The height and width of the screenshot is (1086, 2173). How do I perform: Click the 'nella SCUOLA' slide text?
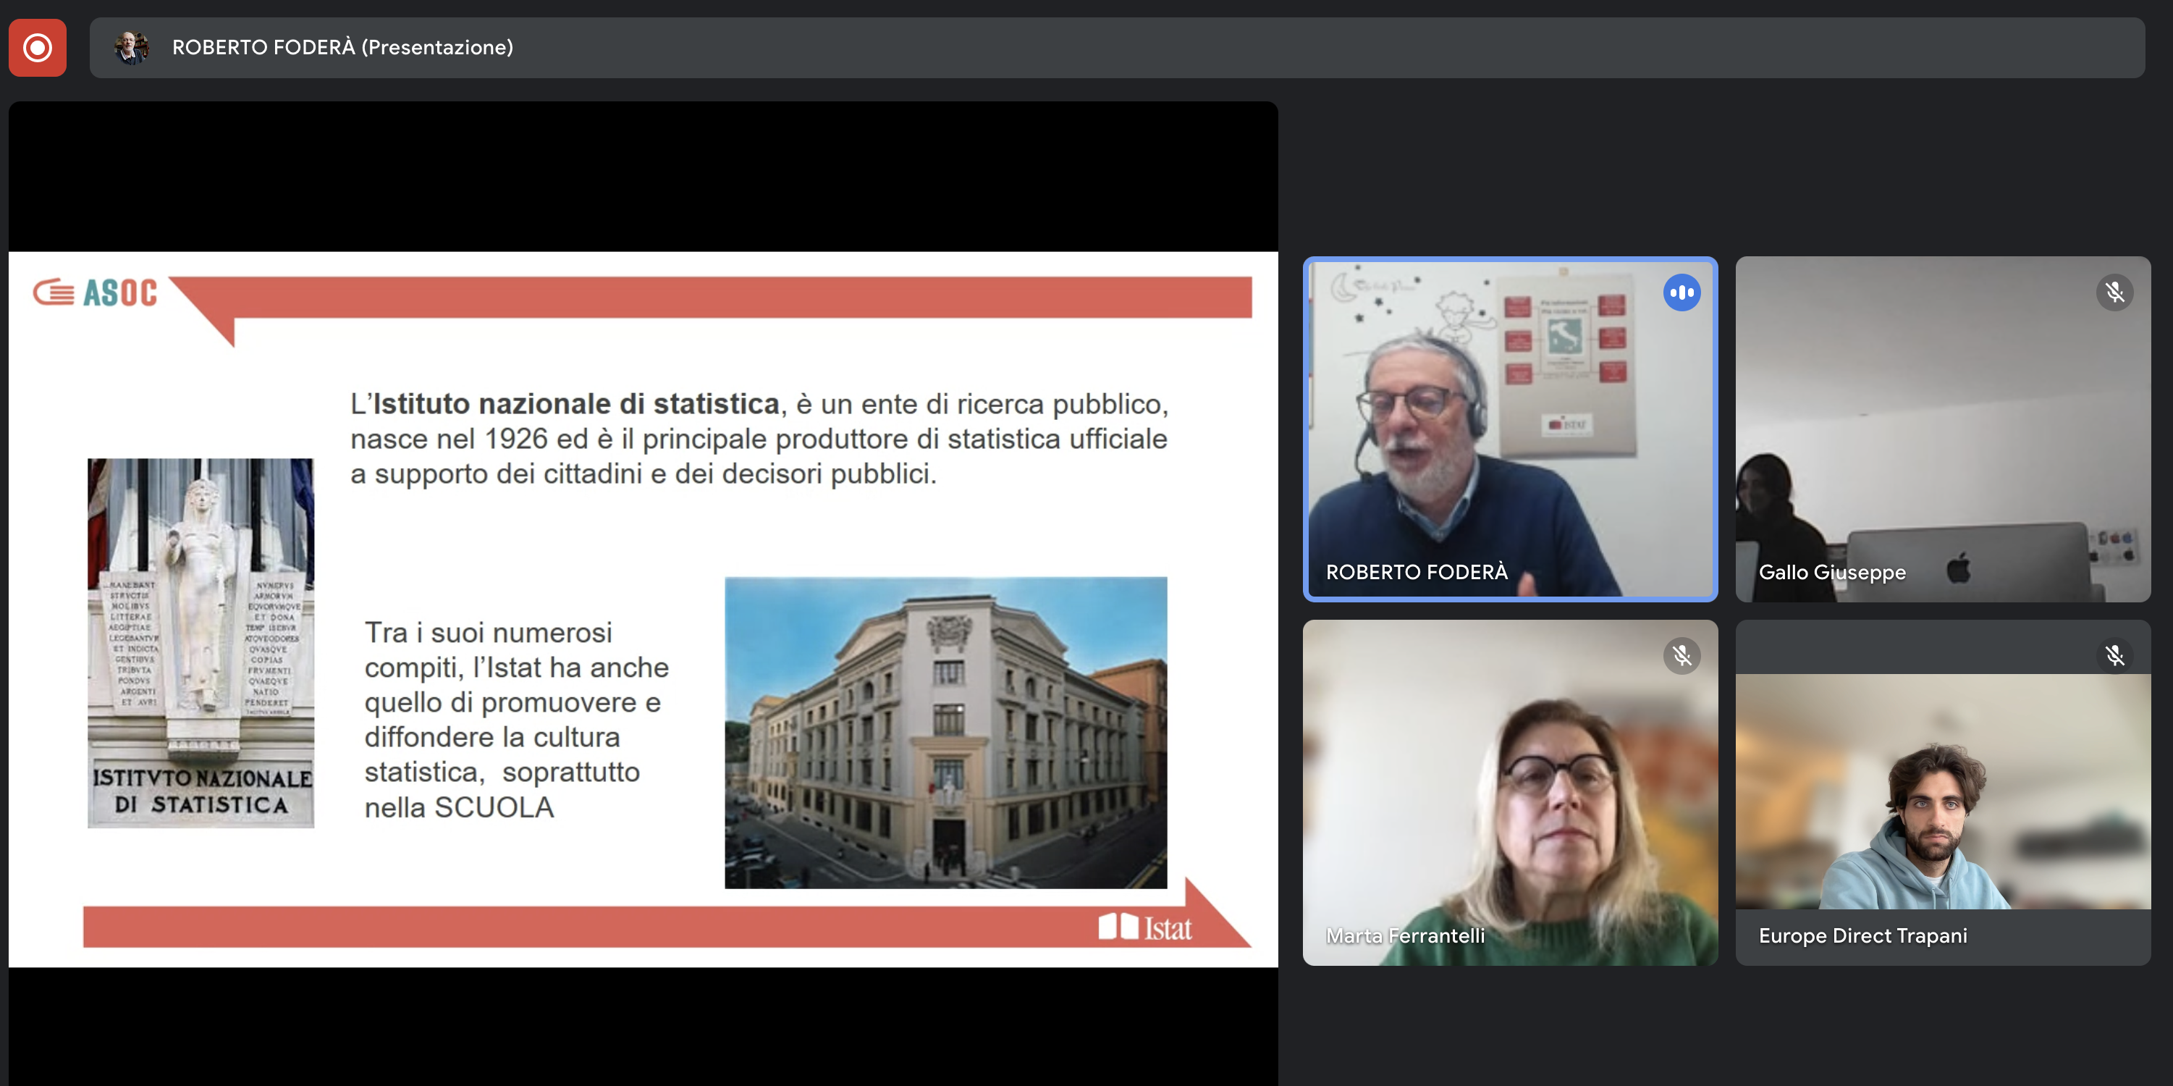tap(459, 807)
